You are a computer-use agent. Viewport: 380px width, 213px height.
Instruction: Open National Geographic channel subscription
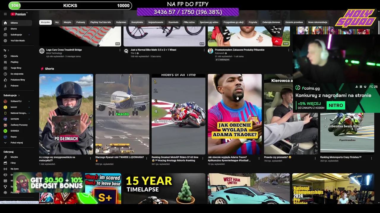click(17, 113)
